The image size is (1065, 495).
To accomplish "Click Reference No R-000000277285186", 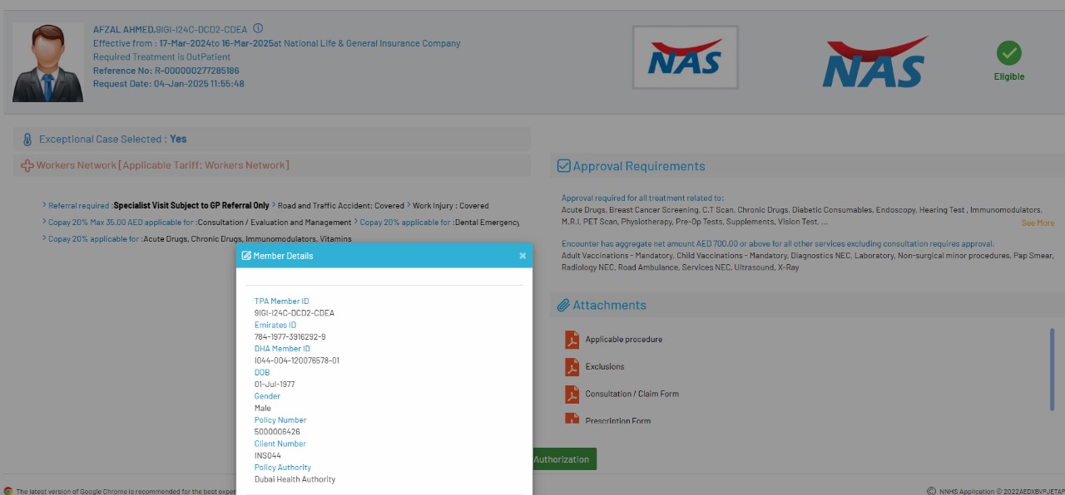I will [166, 71].
